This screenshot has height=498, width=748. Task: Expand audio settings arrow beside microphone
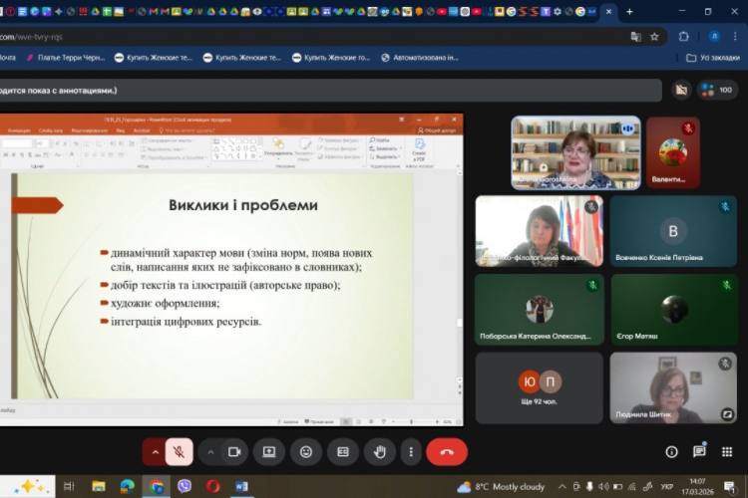click(x=155, y=451)
